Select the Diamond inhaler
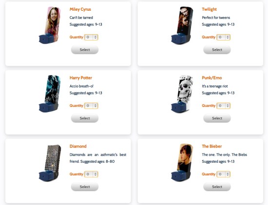Screen dimensions: 268x205 pyautogui.click(x=85, y=186)
